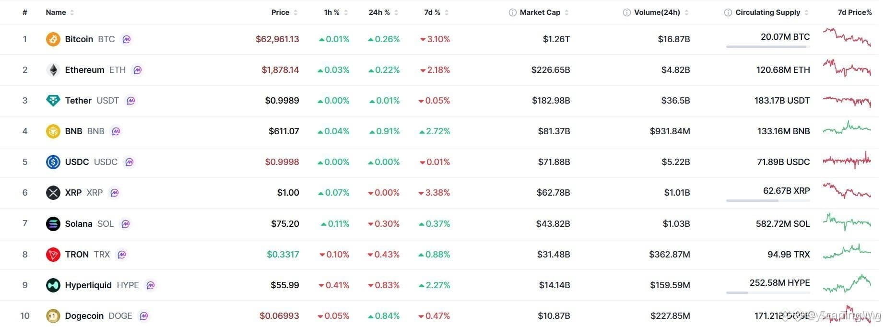885x327 pixels.
Task: Click the Circulating Supply info icon
Action: [728, 12]
